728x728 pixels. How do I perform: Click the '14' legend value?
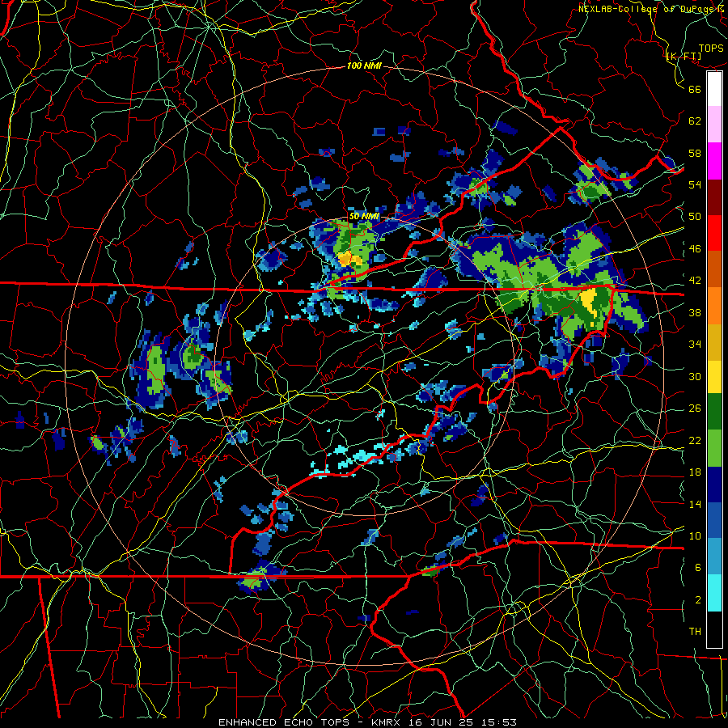click(x=695, y=504)
